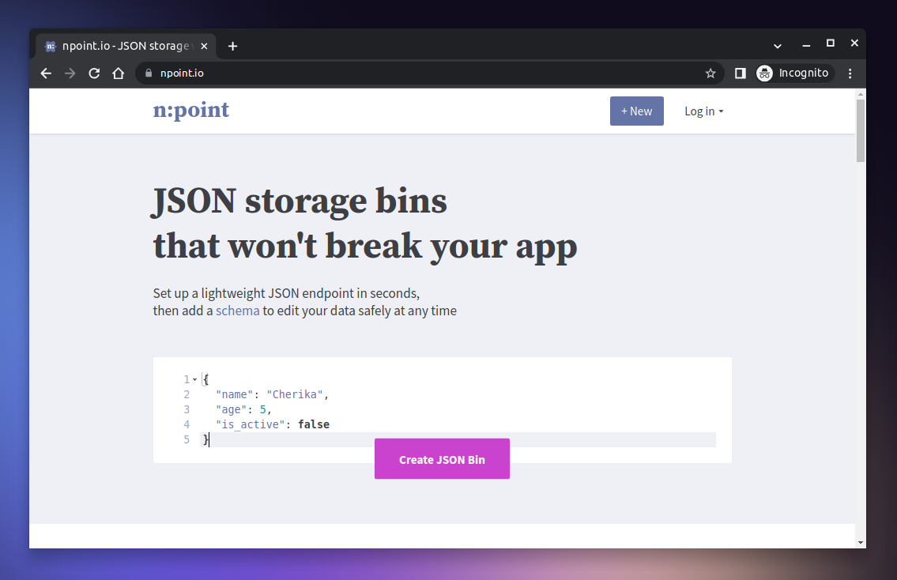Collapse the JSON object fold arrow on line 1
This screenshot has width=897, height=580.
pos(194,379)
